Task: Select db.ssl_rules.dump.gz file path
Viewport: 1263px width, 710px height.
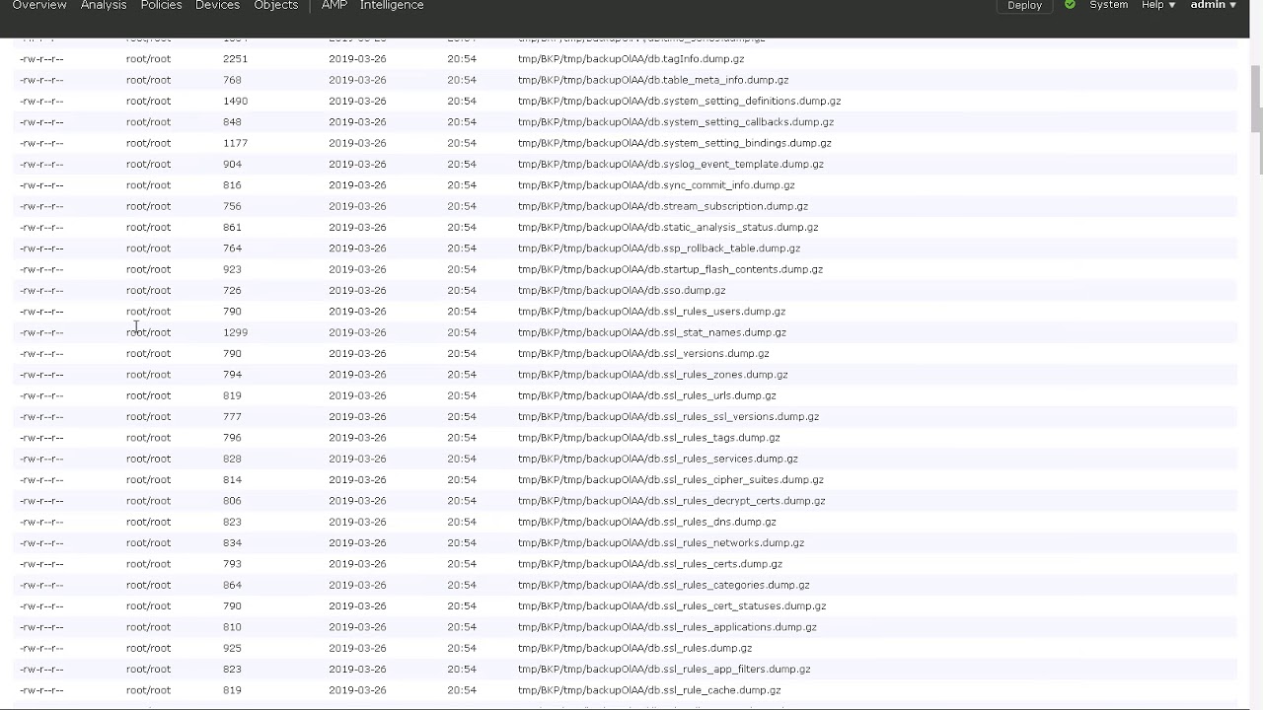Action: [x=635, y=648]
